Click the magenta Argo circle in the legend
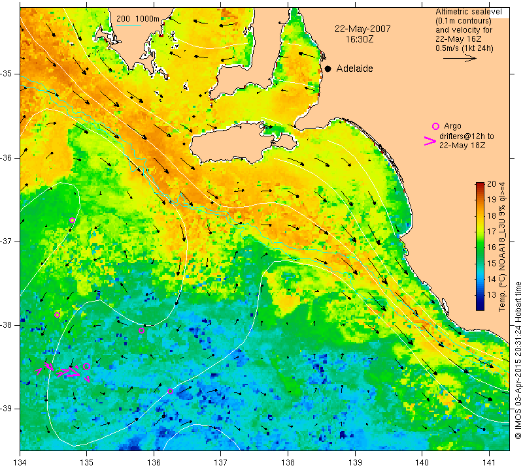The width and height of the screenshot is (523, 470). pos(435,126)
